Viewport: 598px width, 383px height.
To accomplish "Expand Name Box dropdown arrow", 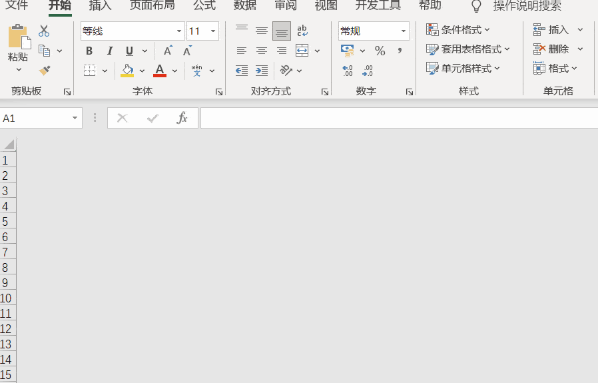I will [75, 119].
